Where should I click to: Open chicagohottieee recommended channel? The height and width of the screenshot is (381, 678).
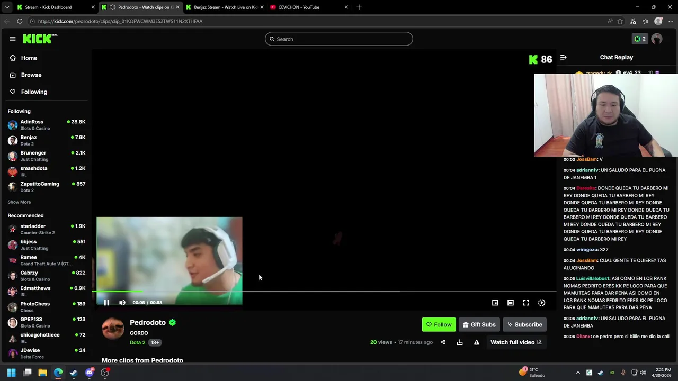click(47, 338)
